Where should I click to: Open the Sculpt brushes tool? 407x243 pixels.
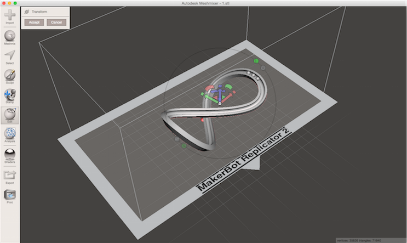[x=10, y=76]
